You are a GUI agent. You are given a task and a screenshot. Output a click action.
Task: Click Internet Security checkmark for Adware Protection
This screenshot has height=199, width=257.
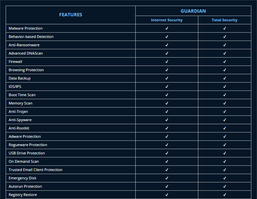167,136
